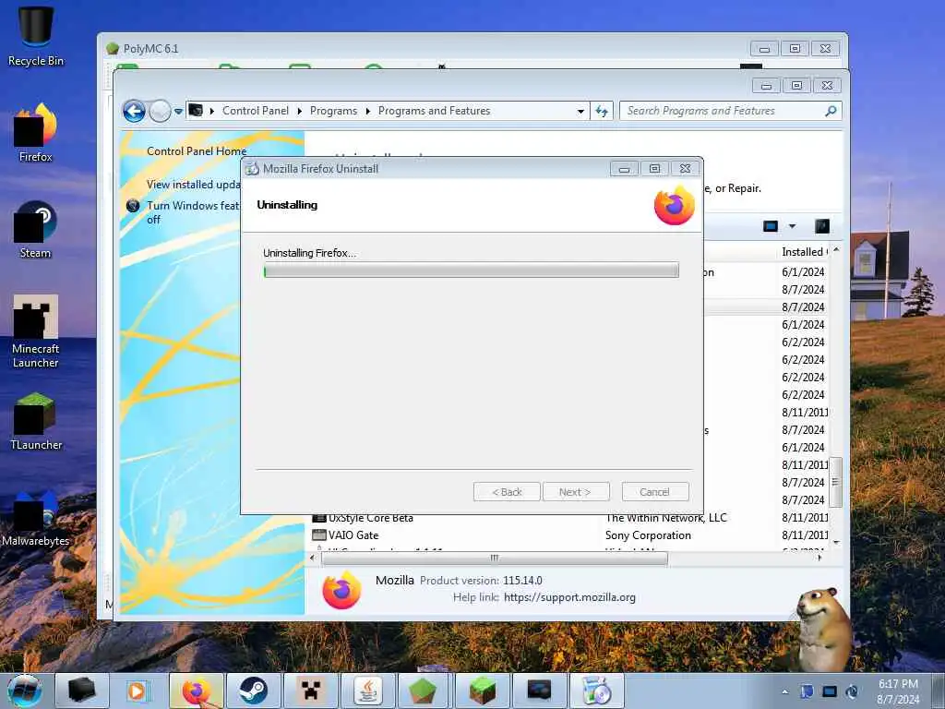Open Turn Windows features on or off
945x709 pixels.
click(x=194, y=212)
